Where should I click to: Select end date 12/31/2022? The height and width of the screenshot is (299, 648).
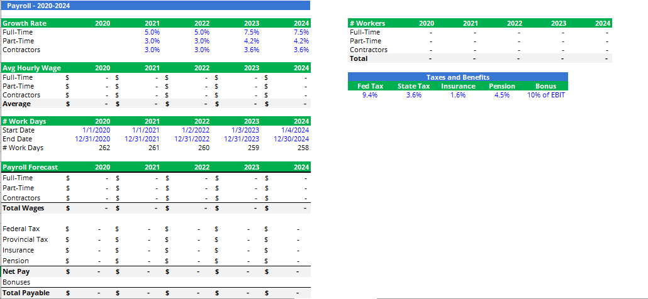192,139
